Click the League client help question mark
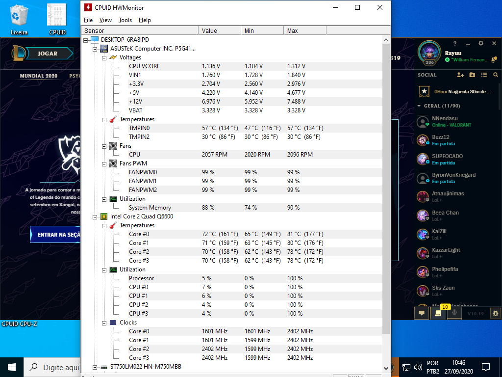 454,43
